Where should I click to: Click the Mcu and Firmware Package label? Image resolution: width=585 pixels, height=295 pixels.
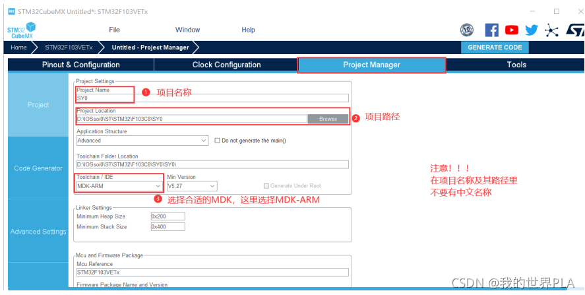pyautogui.click(x=109, y=255)
